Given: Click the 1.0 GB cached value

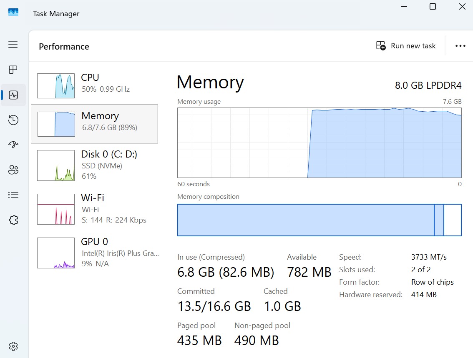Looking at the screenshot, I should point(282,306).
